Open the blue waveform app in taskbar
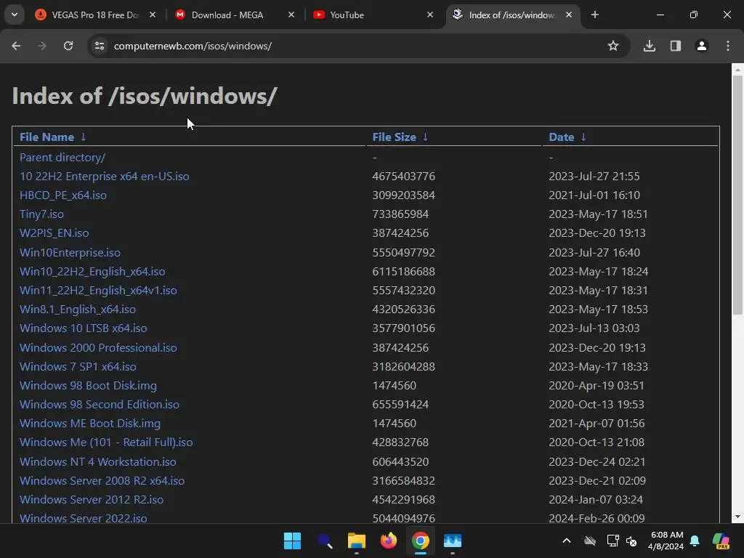 (453, 541)
